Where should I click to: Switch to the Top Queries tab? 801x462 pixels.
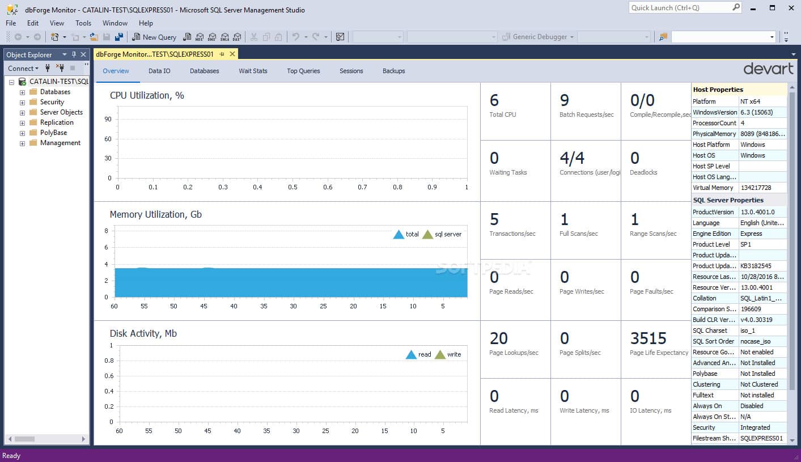click(303, 71)
